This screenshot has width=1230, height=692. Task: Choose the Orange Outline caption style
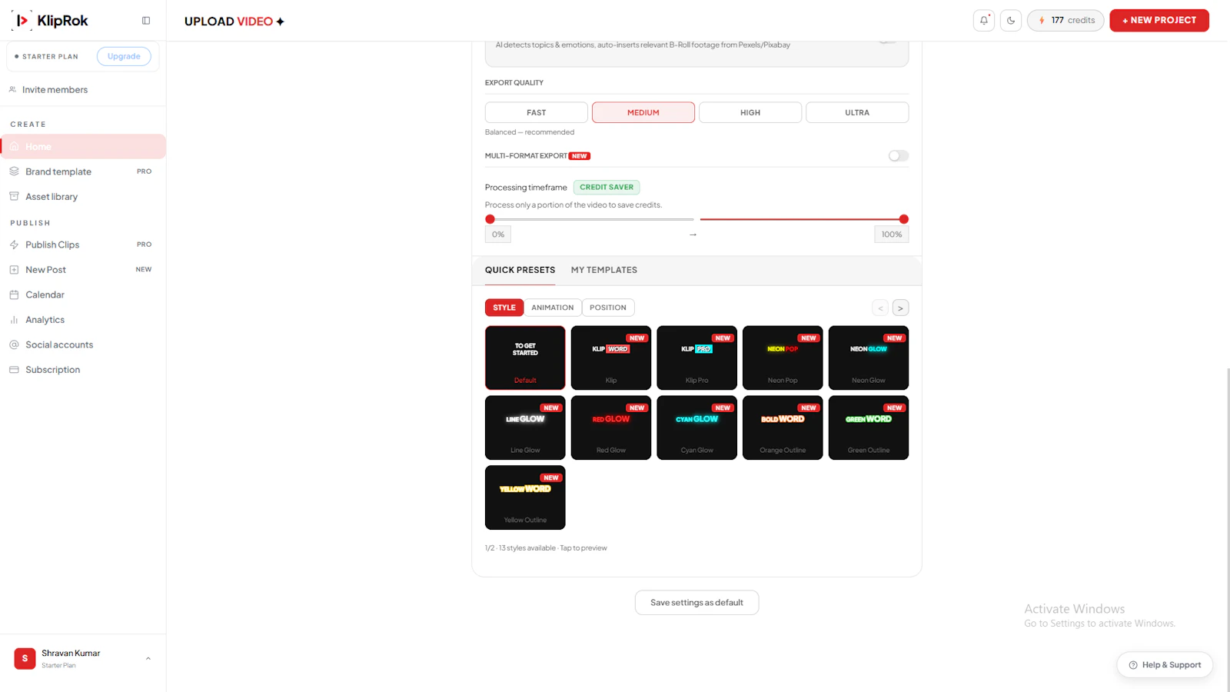point(783,428)
